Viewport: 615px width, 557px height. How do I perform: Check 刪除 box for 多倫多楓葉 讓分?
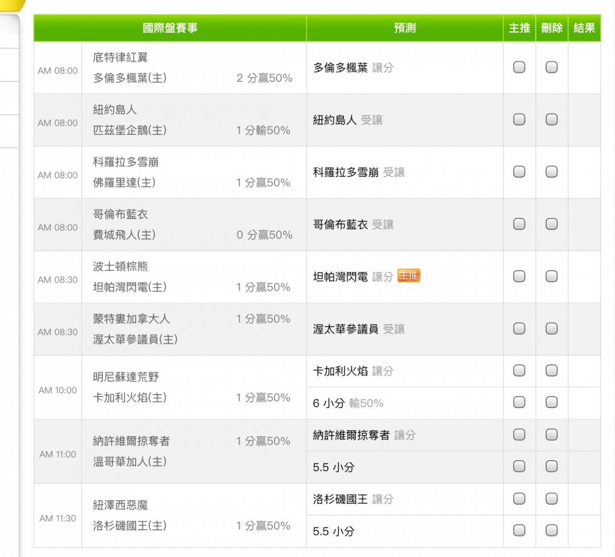[x=551, y=67]
